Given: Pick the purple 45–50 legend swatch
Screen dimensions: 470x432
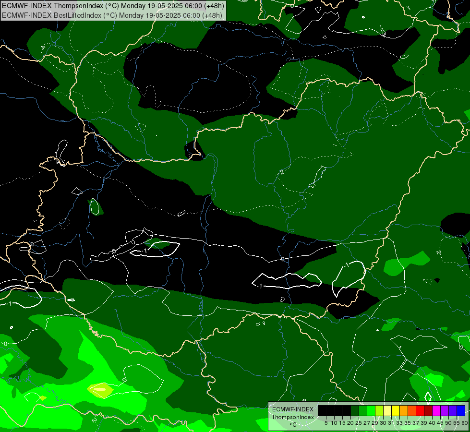Looking at the screenshot, I should pyautogui.click(x=445, y=410).
